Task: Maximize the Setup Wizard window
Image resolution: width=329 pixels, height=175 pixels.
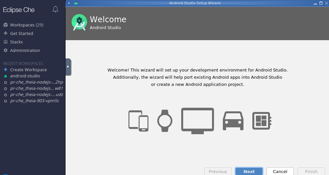Action: (321, 3)
